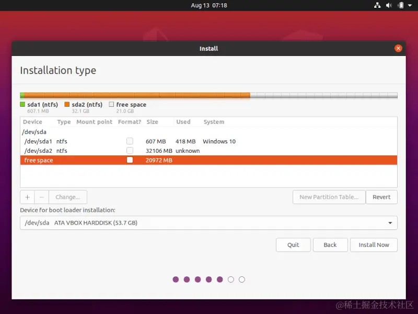This screenshot has width=418, height=314.
Task: Click the Change... partition button
Action: (x=68, y=197)
